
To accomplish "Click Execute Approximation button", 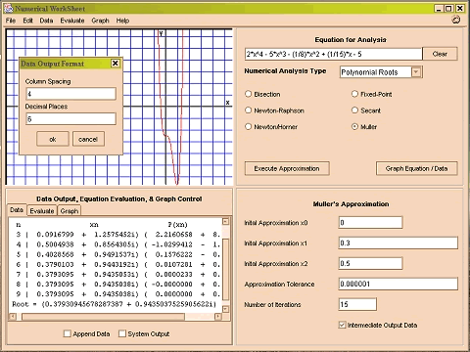I will (287, 168).
